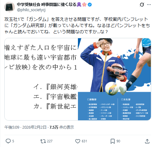Click the post text mentioning ガンダム研究部
Image resolution: width=154 pixels, height=147 pixels.
(x=77, y=25)
